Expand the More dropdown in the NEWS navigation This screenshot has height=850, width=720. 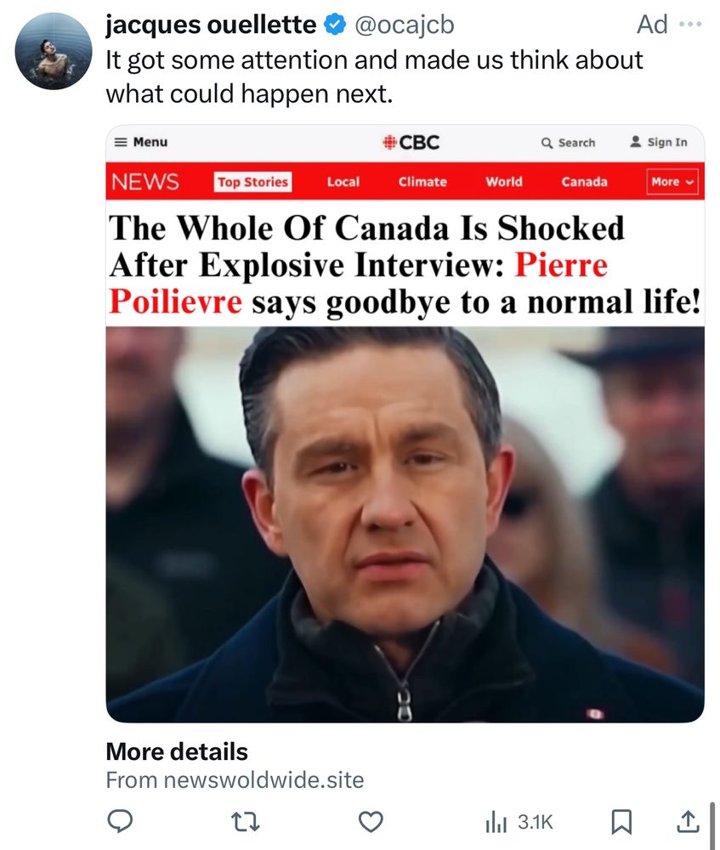[x=671, y=182]
